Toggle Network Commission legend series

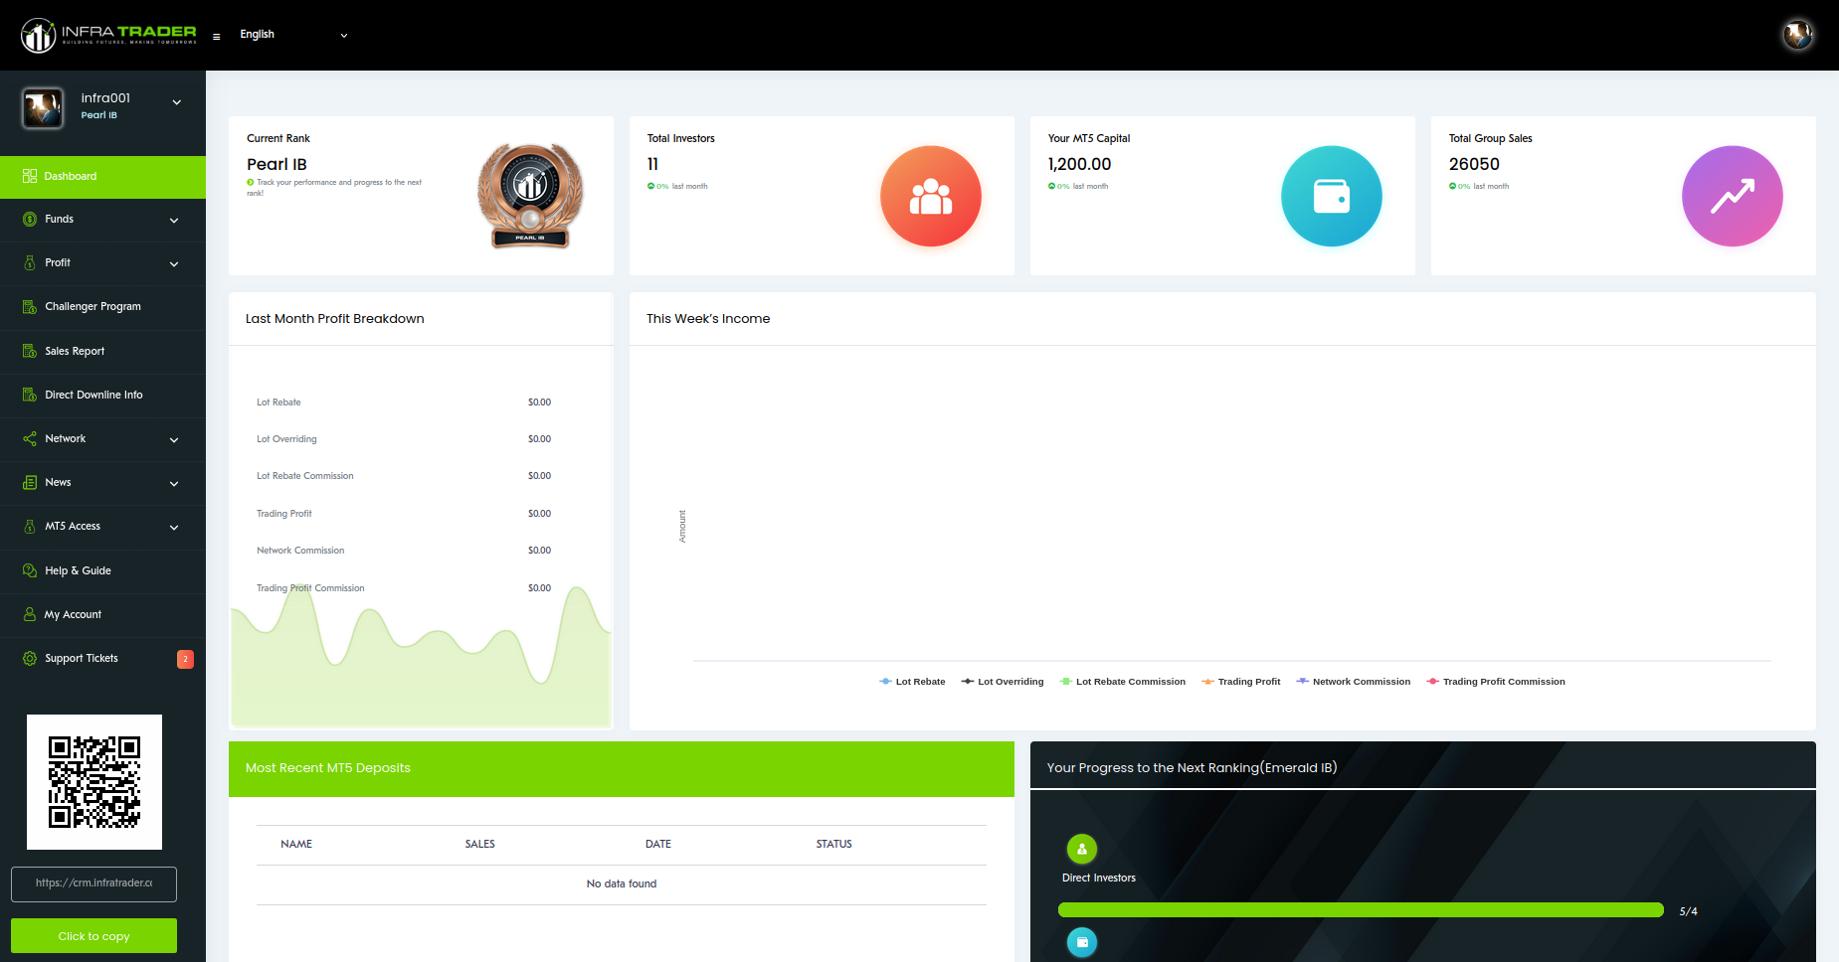pyautogui.click(x=1354, y=682)
